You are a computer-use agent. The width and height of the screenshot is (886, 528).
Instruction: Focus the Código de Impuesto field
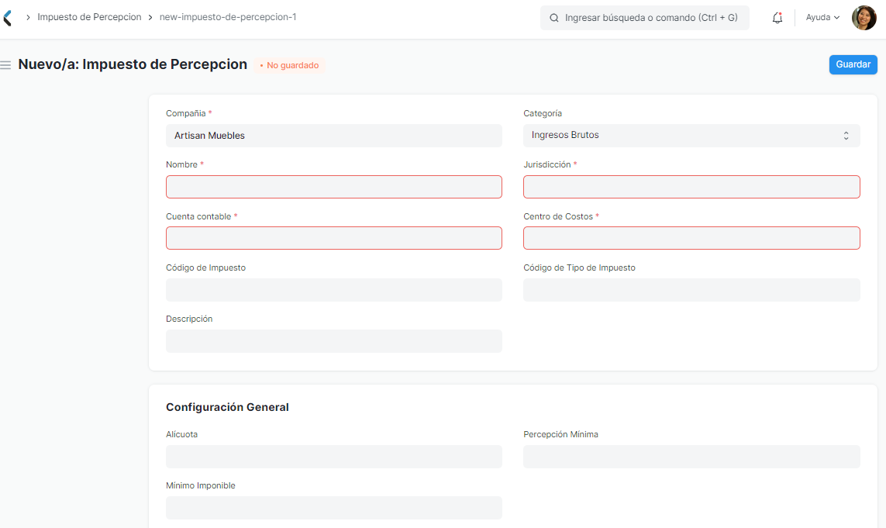point(334,289)
